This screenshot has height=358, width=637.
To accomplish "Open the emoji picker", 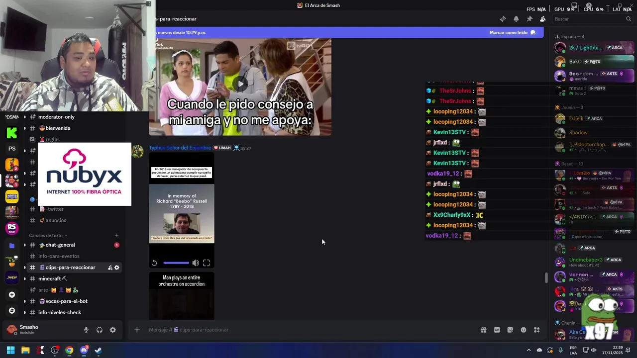I will pos(524,330).
